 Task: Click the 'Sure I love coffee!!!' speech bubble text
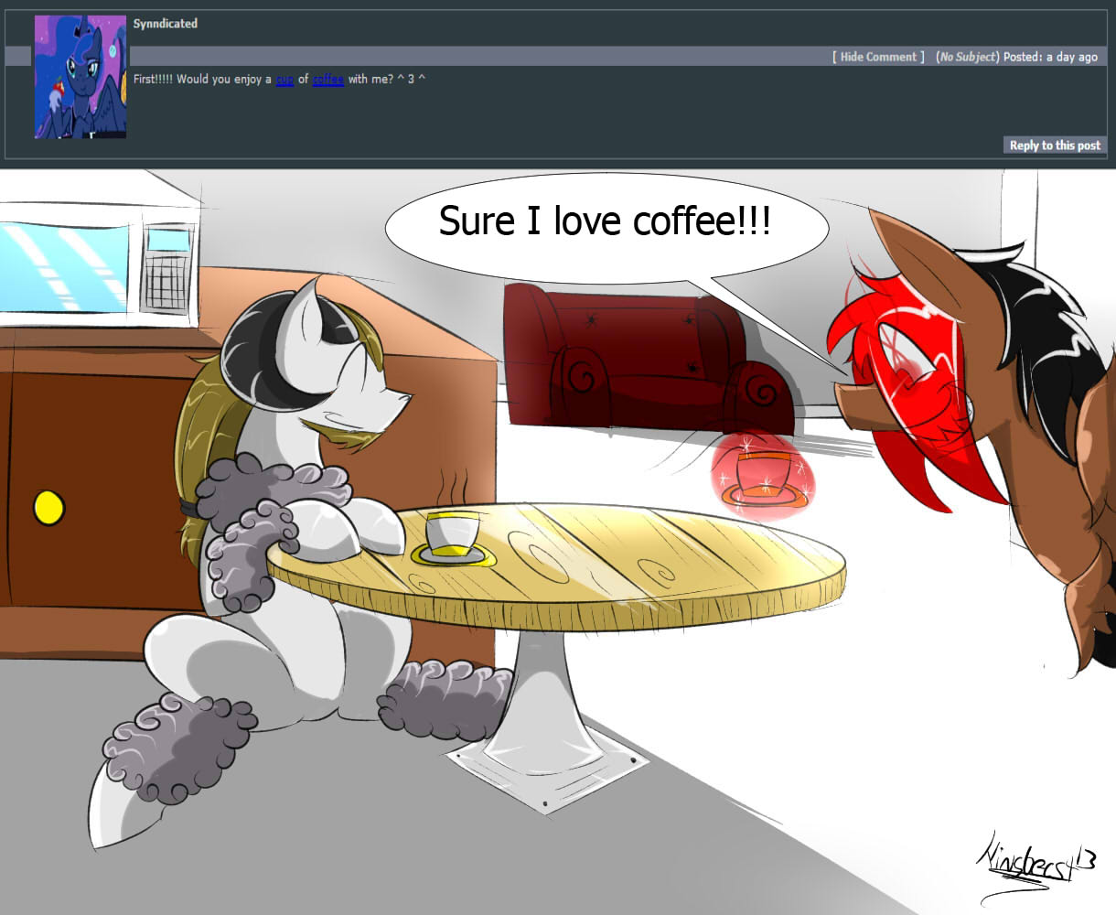pos(605,221)
